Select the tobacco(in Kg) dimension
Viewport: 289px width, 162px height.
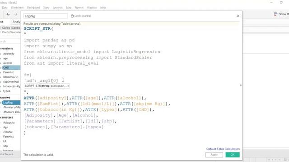[x=12, y=86]
